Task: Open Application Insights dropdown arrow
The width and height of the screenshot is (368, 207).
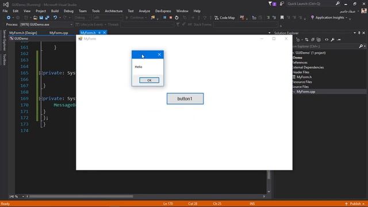Action: pyautogui.click(x=346, y=18)
